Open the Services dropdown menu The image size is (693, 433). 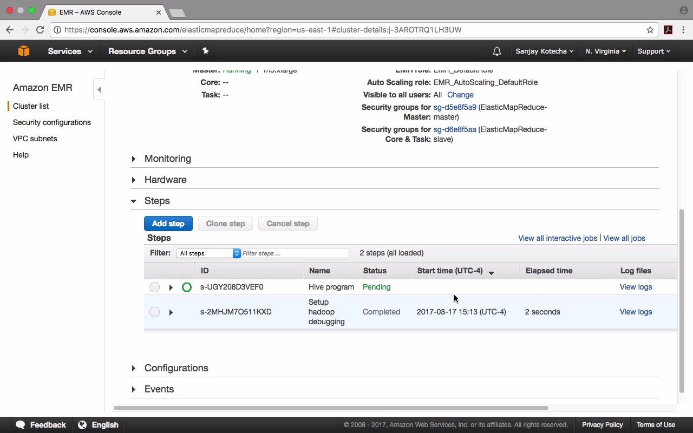70,51
